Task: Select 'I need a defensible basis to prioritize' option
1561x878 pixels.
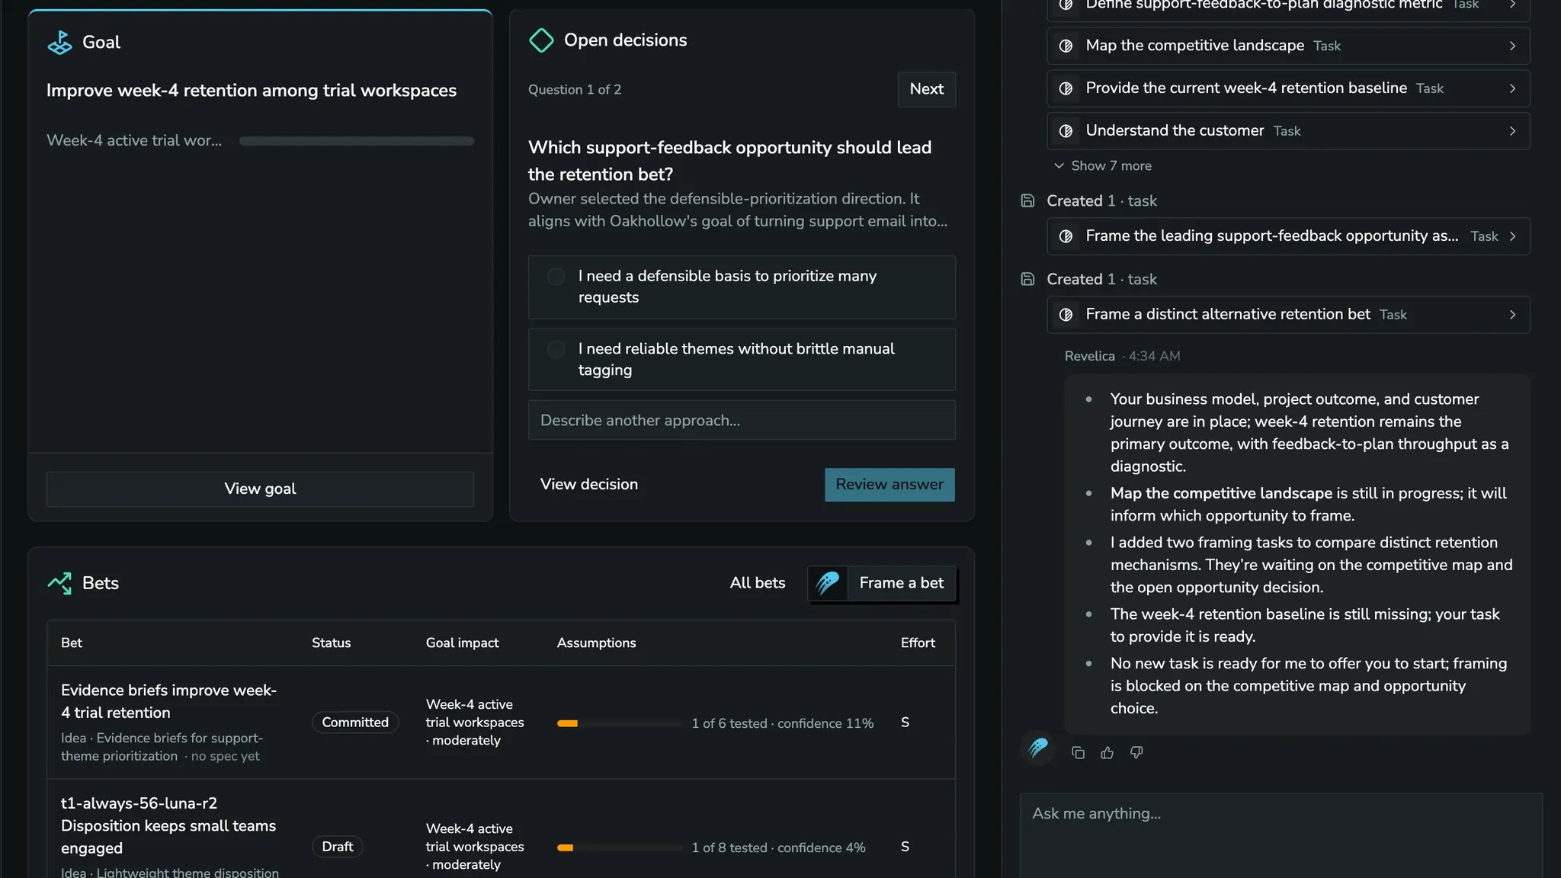Action: point(741,287)
